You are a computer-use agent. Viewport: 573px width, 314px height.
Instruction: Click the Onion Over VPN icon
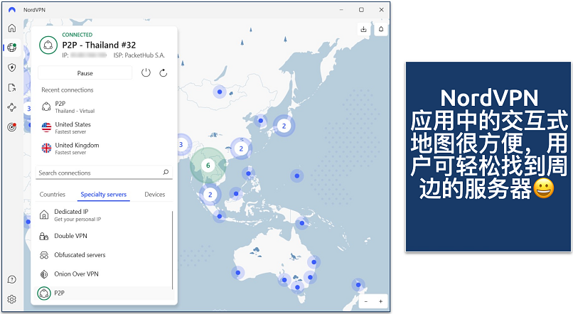(x=44, y=274)
